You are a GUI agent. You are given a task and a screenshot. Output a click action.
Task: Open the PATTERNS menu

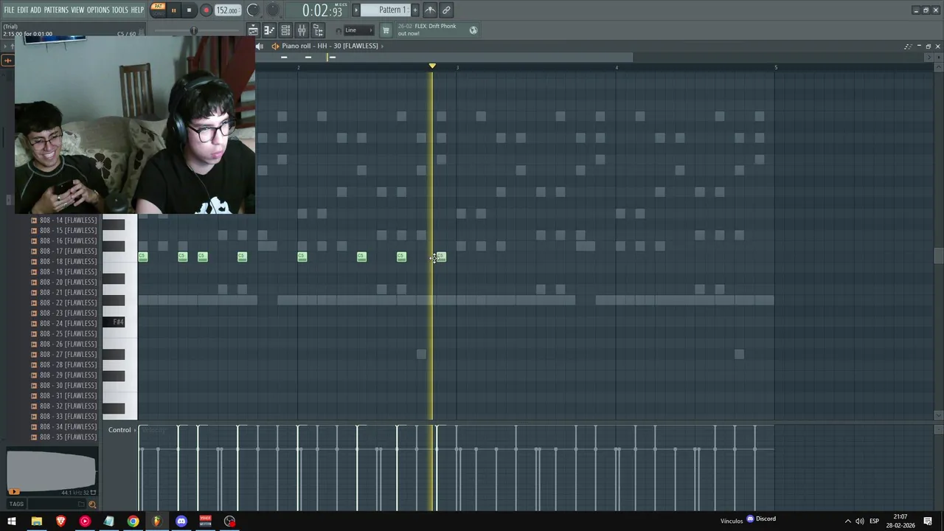(x=56, y=10)
